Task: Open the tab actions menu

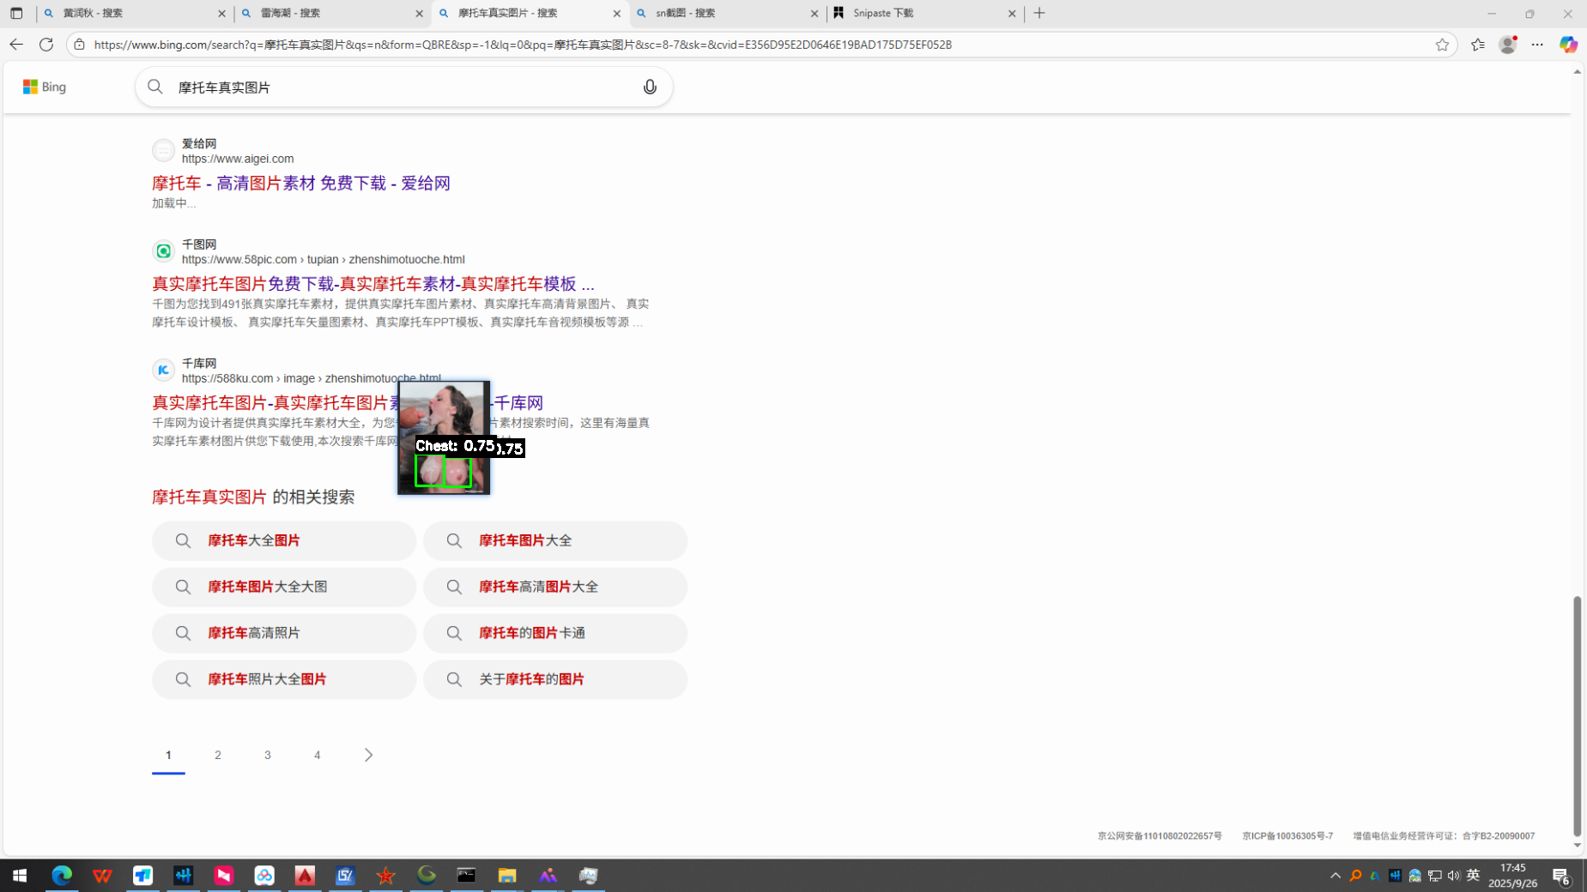Action: point(16,13)
